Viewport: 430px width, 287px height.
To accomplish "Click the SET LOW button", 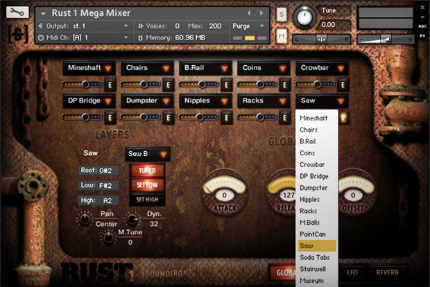I will [x=147, y=185].
